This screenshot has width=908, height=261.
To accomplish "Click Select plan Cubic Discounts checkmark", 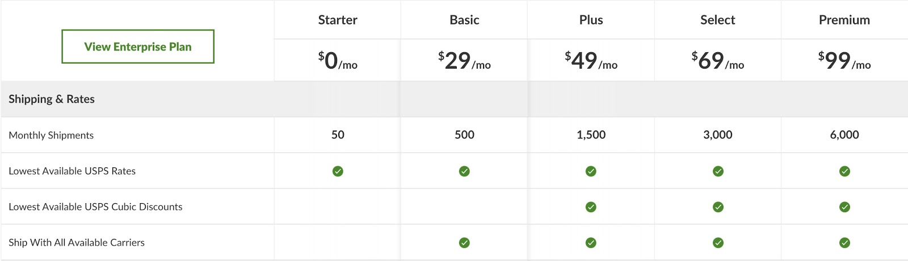I will [718, 207].
